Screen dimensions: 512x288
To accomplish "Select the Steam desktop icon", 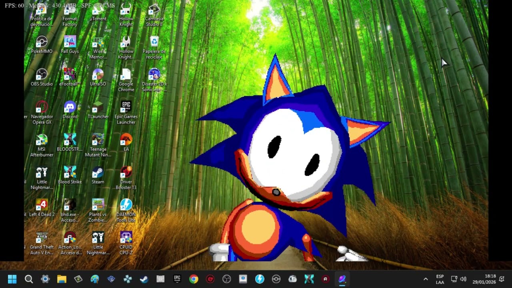I will coord(98,175).
